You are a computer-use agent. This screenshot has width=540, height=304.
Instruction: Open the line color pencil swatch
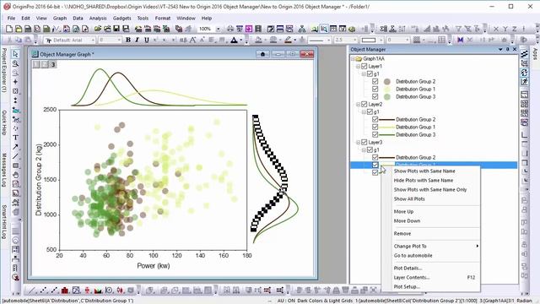[289, 40]
